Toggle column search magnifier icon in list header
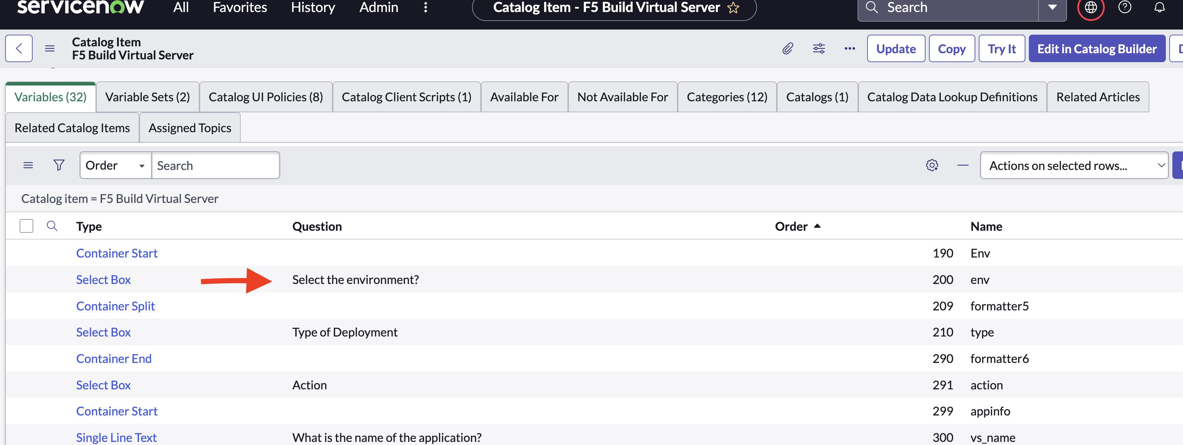The image size is (1183, 445). (x=52, y=226)
